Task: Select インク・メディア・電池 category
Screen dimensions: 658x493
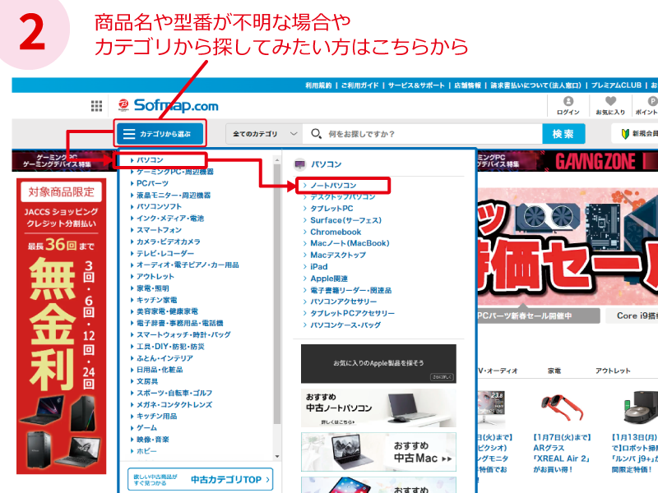Action: tap(170, 219)
